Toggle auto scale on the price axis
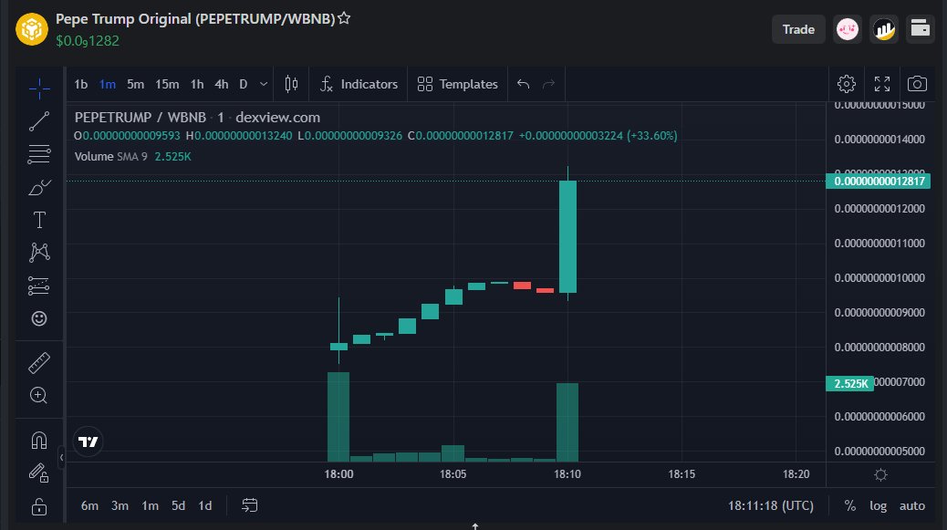Image resolution: width=947 pixels, height=530 pixels. [x=912, y=504]
